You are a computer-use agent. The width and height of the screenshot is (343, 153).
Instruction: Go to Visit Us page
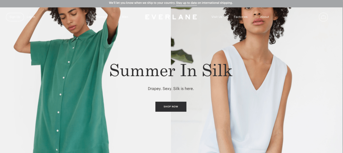[217, 17]
